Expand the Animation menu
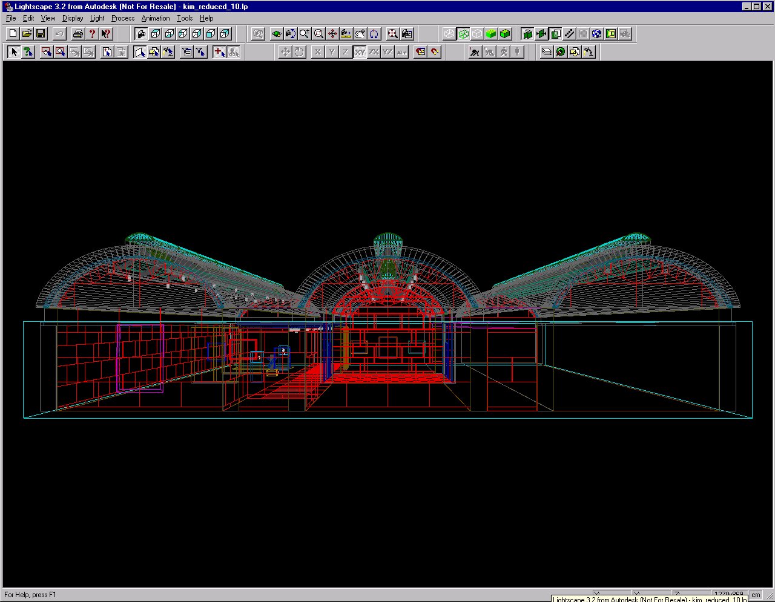Screen dimensions: 775x602 pos(156,18)
